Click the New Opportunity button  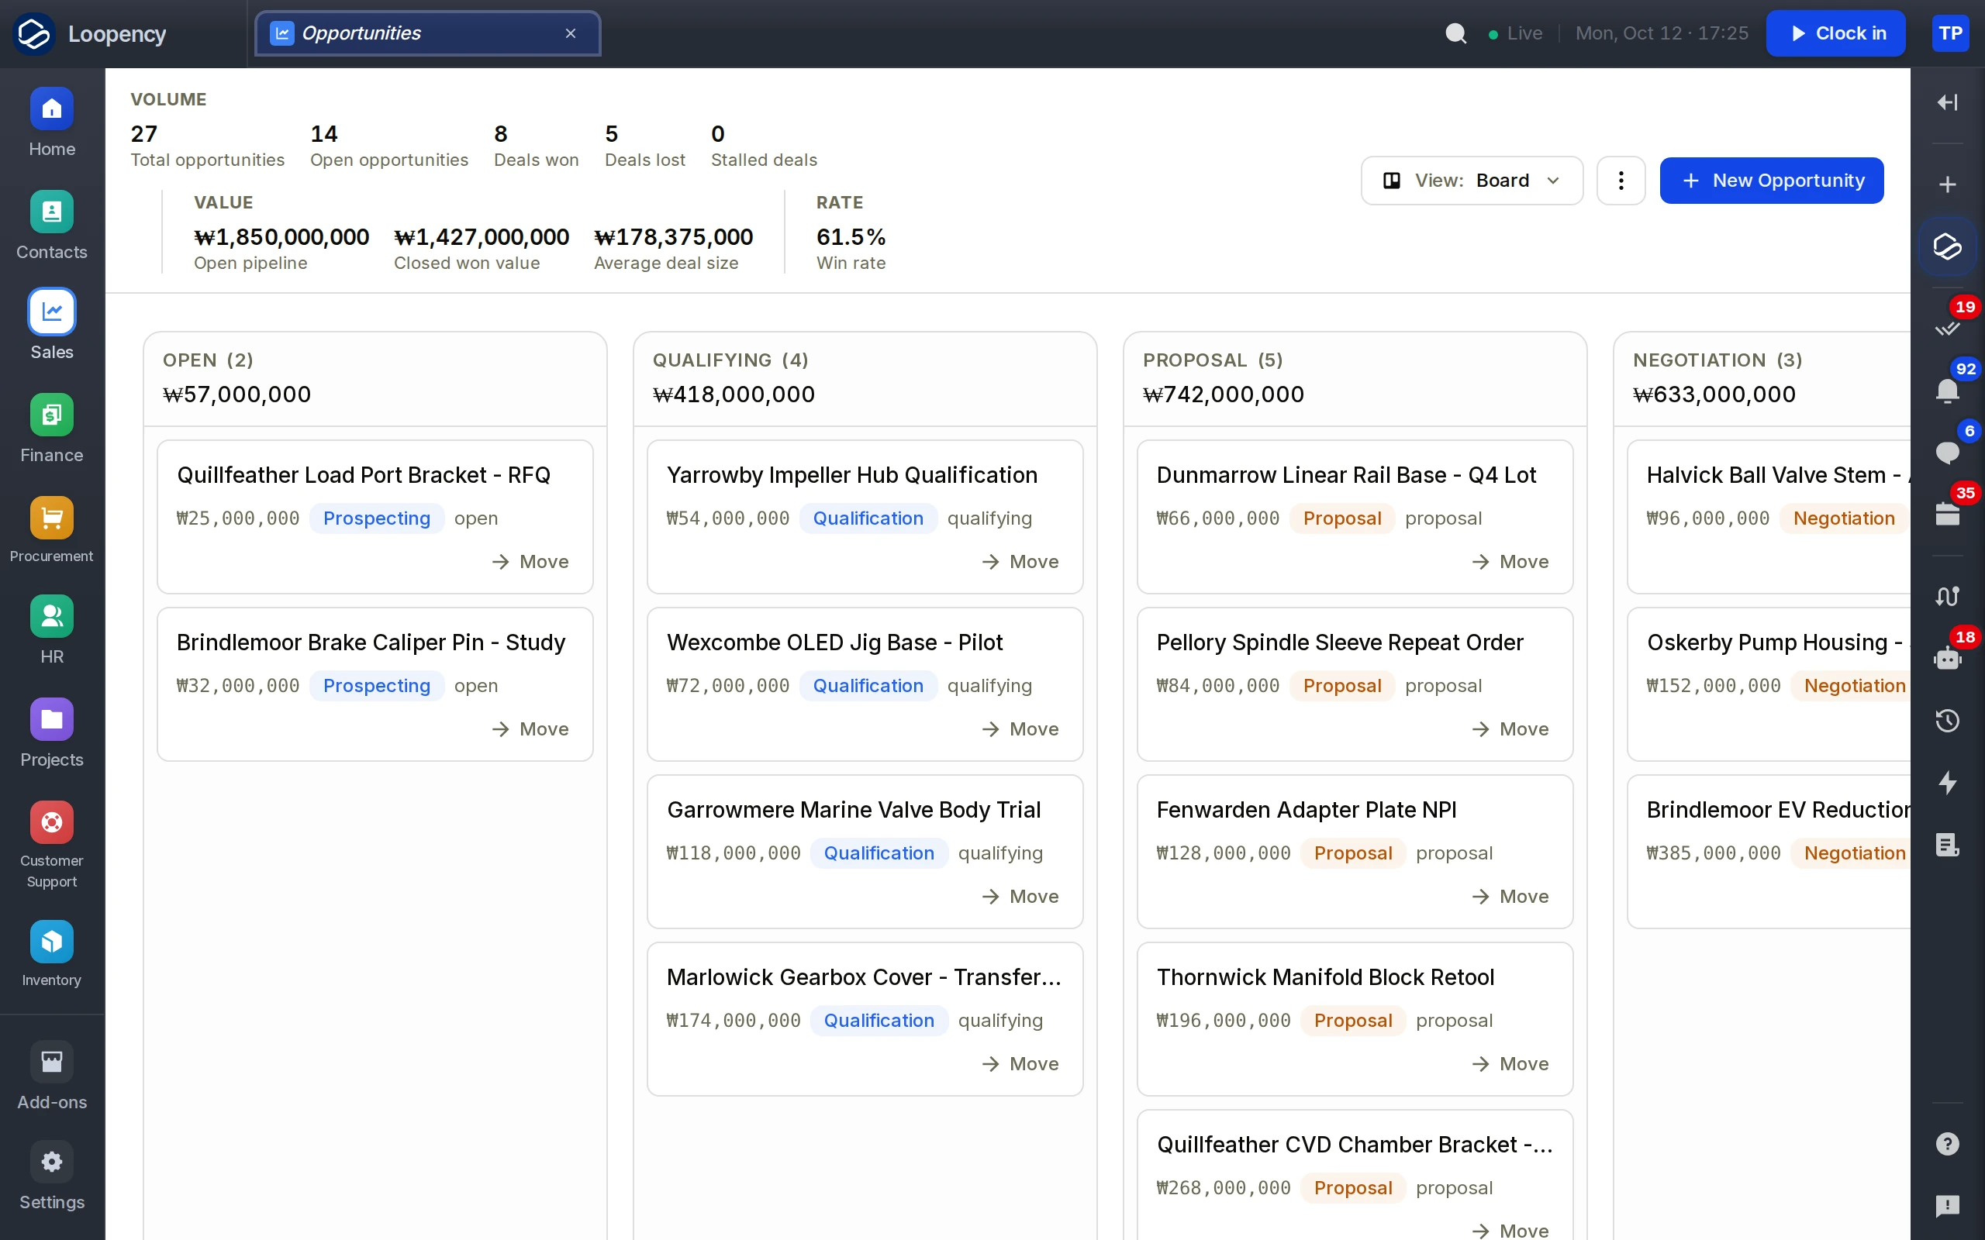(1772, 181)
